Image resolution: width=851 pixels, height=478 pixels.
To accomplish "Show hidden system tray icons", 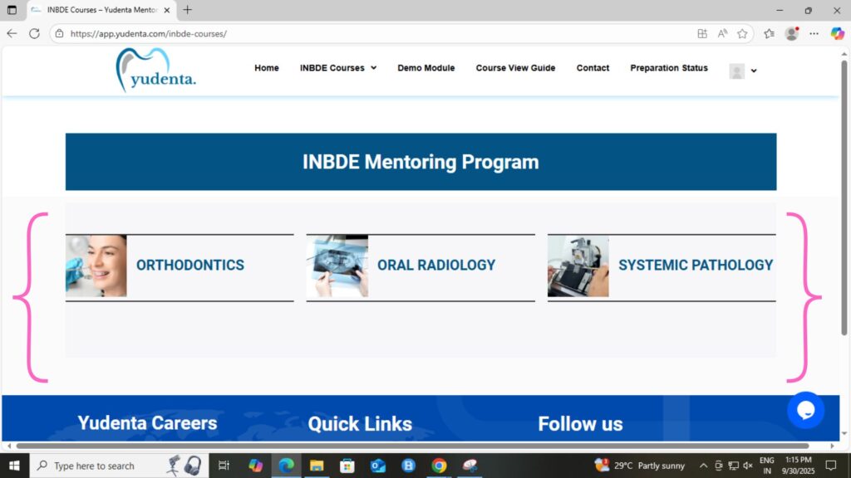I will (x=704, y=466).
